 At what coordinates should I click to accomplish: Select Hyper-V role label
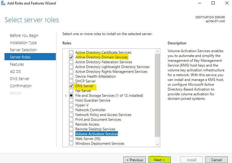pos(82,105)
